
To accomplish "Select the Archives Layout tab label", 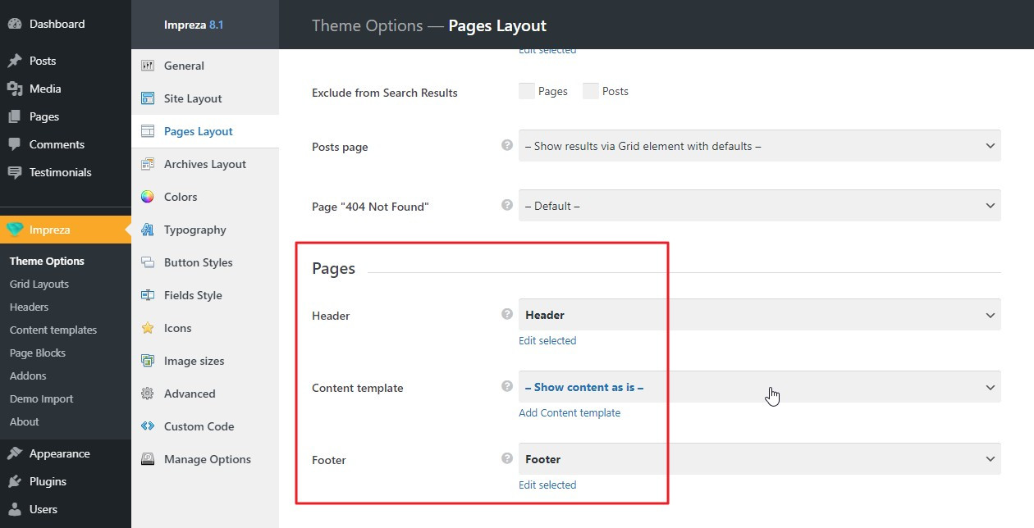I will tap(205, 164).
